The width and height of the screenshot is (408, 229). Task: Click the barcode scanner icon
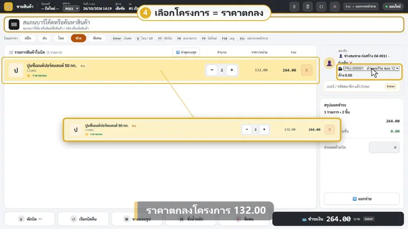tap(14, 24)
